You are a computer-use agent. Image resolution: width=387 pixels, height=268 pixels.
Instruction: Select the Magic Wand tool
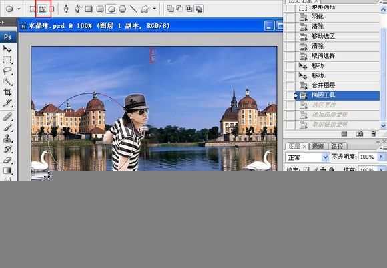tap(7, 82)
